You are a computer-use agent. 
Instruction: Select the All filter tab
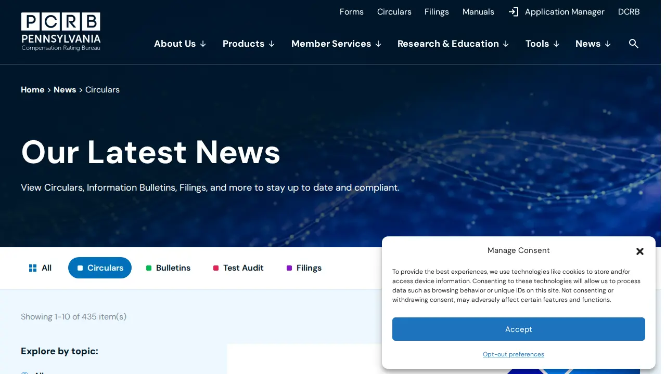40,268
